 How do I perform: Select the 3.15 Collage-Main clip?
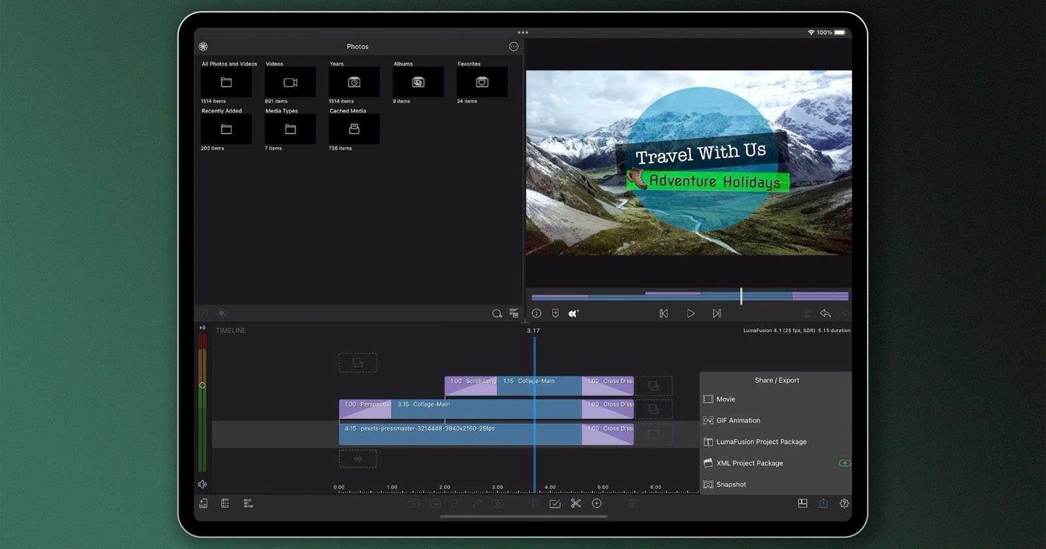click(486, 409)
